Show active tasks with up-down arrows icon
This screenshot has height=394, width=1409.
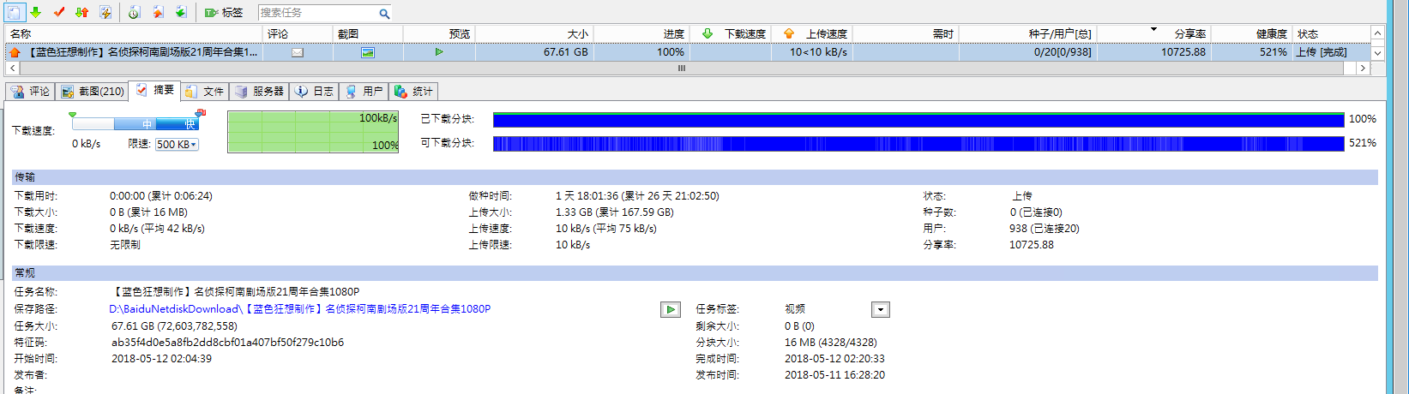click(x=82, y=12)
